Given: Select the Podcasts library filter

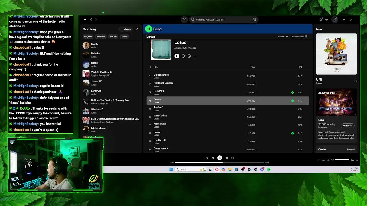Looking at the screenshot, I should [101, 37].
